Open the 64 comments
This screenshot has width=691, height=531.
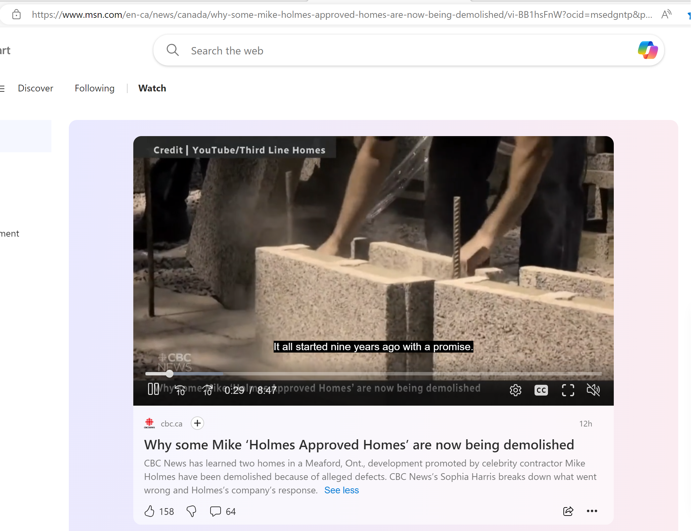(x=222, y=511)
